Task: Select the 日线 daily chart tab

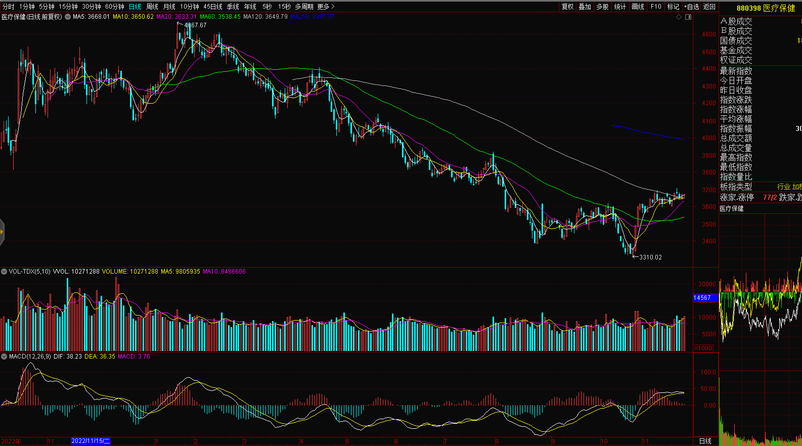Action: pos(135,7)
